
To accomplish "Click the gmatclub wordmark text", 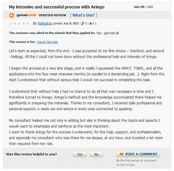I will coord(26,15).
